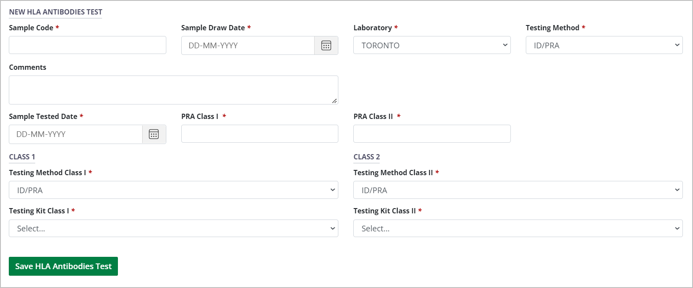Open the Sample Tested Date calendar picker

pos(154,134)
